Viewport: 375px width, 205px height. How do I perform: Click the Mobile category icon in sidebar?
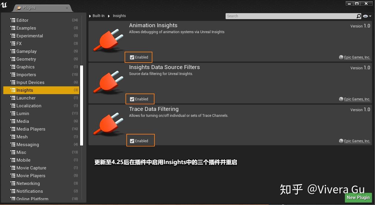[x=13, y=160]
